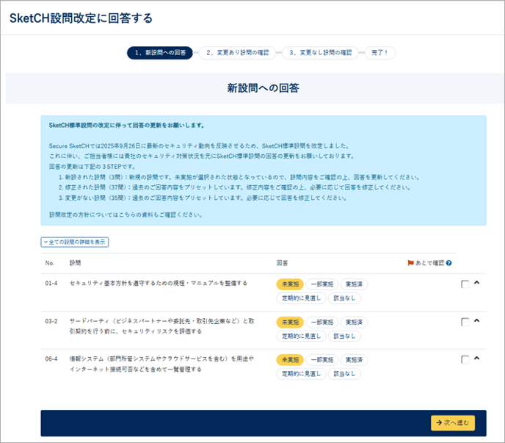
Task: Select 一部実施 for question 06-4
Action: point(322,360)
